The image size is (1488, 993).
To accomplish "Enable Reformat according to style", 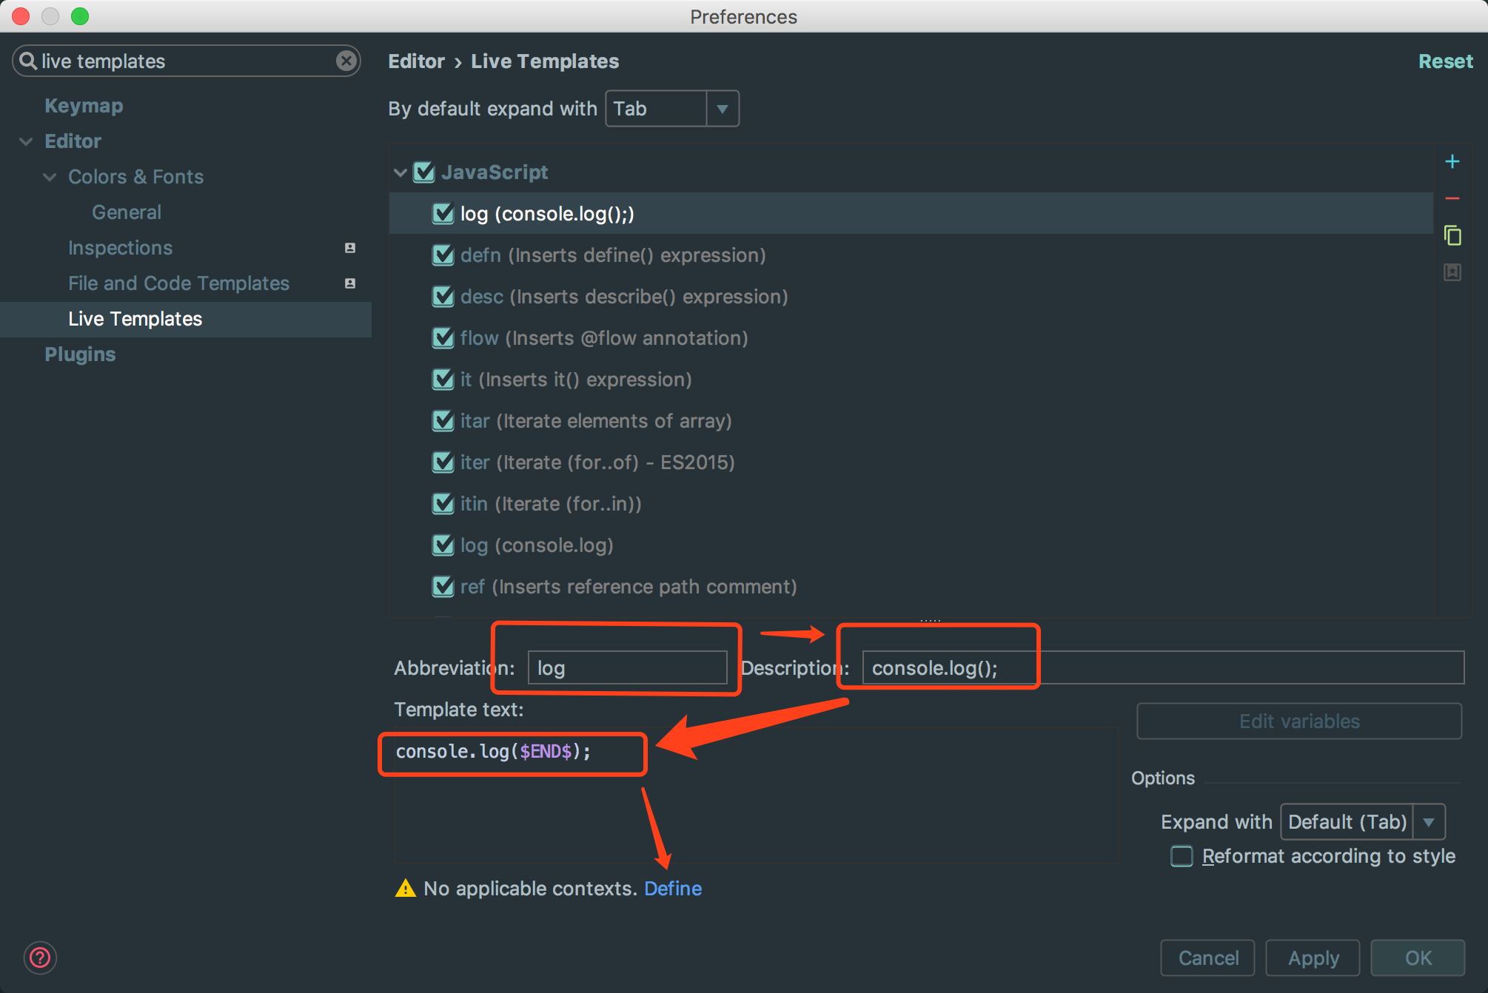I will [1182, 856].
